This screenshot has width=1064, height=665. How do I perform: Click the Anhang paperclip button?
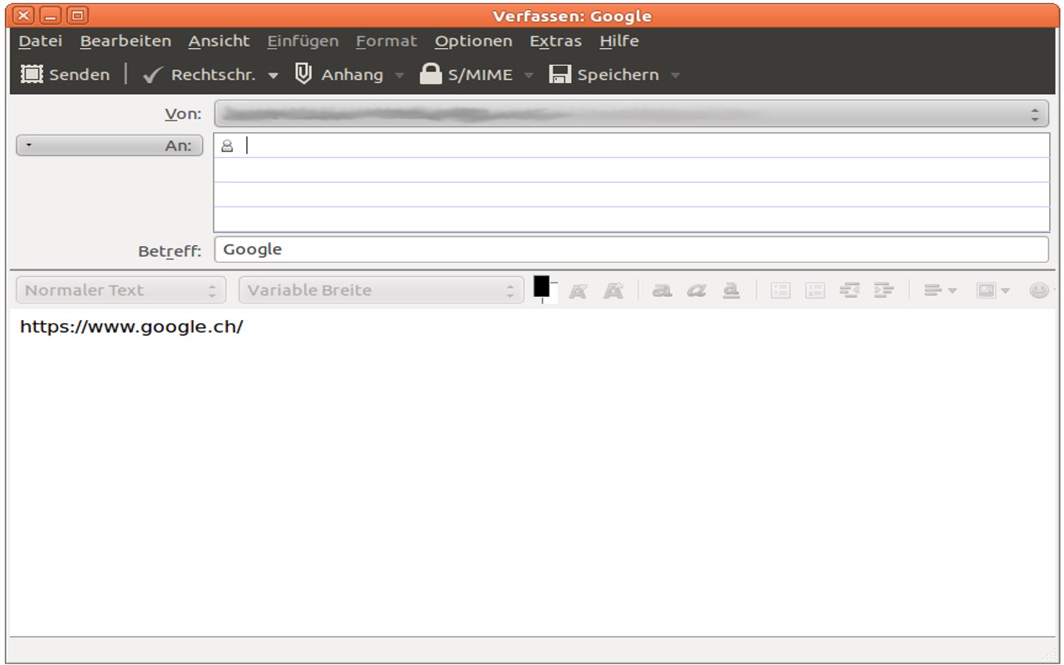coord(339,75)
